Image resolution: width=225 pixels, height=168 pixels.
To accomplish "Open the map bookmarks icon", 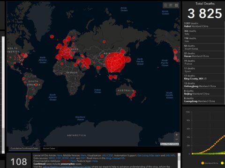I will (165, 5).
